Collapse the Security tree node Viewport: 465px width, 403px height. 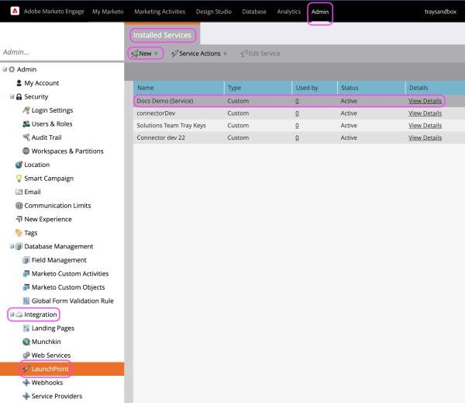12,97
